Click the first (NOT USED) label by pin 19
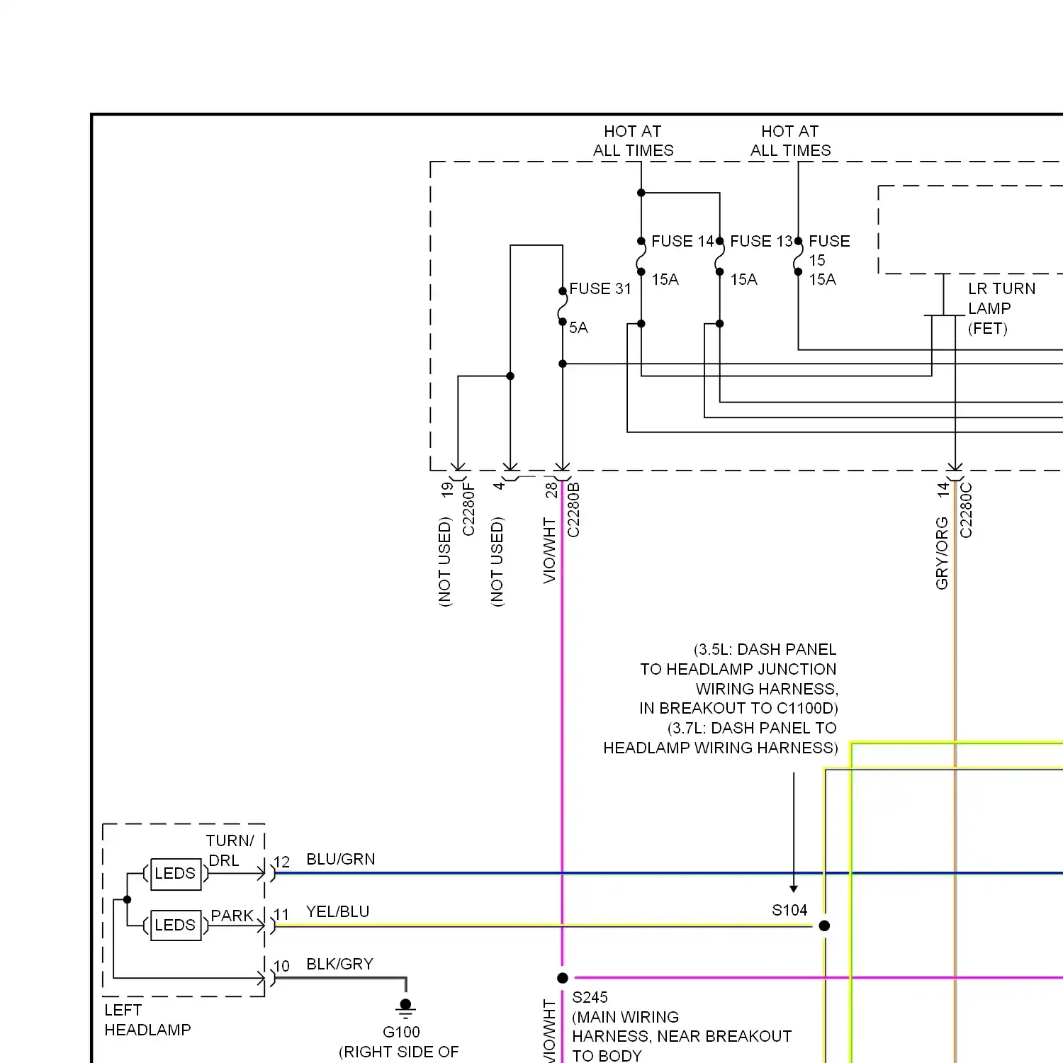Viewport: 1063px width, 1063px height. point(444,562)
